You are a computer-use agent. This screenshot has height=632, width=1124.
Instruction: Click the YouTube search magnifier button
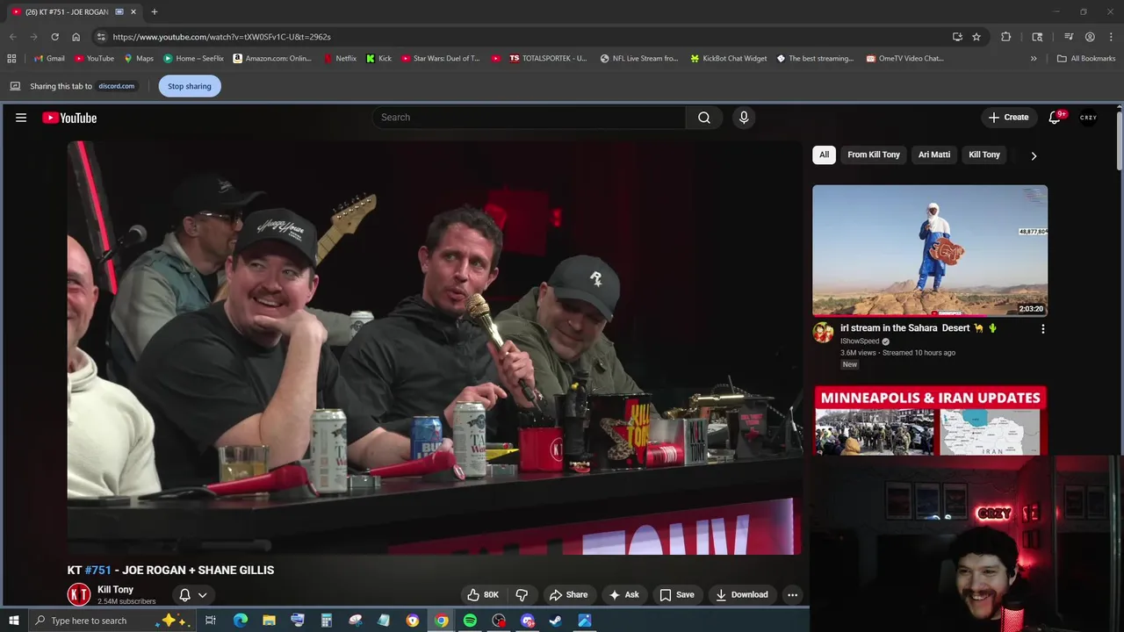coord(704,118)
